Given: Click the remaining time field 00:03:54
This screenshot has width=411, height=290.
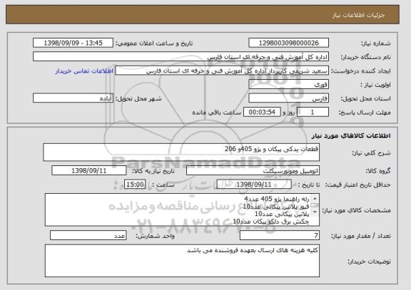Looking at the screenshot, I should (x=262, y=113).
